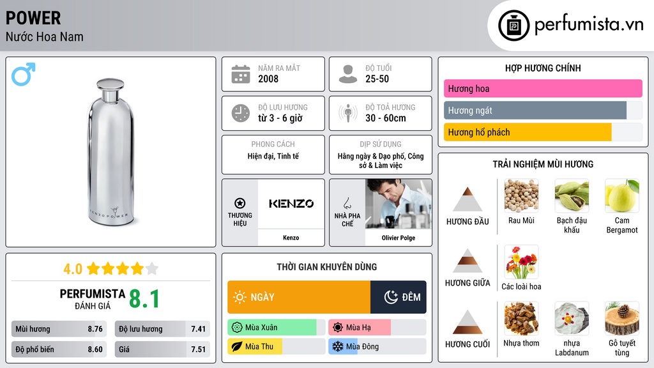Viewport: 654px width, 368px height.
Task: Click the Trải nghiệm mùi hương heading
Action: coord(543,164)
